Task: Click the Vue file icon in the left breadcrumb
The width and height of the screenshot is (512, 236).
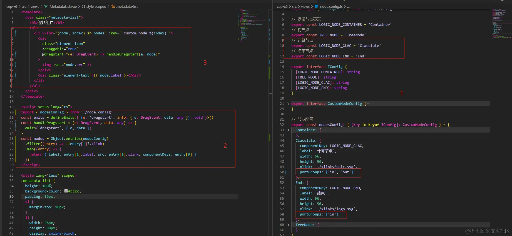Action: coord(46,6)
